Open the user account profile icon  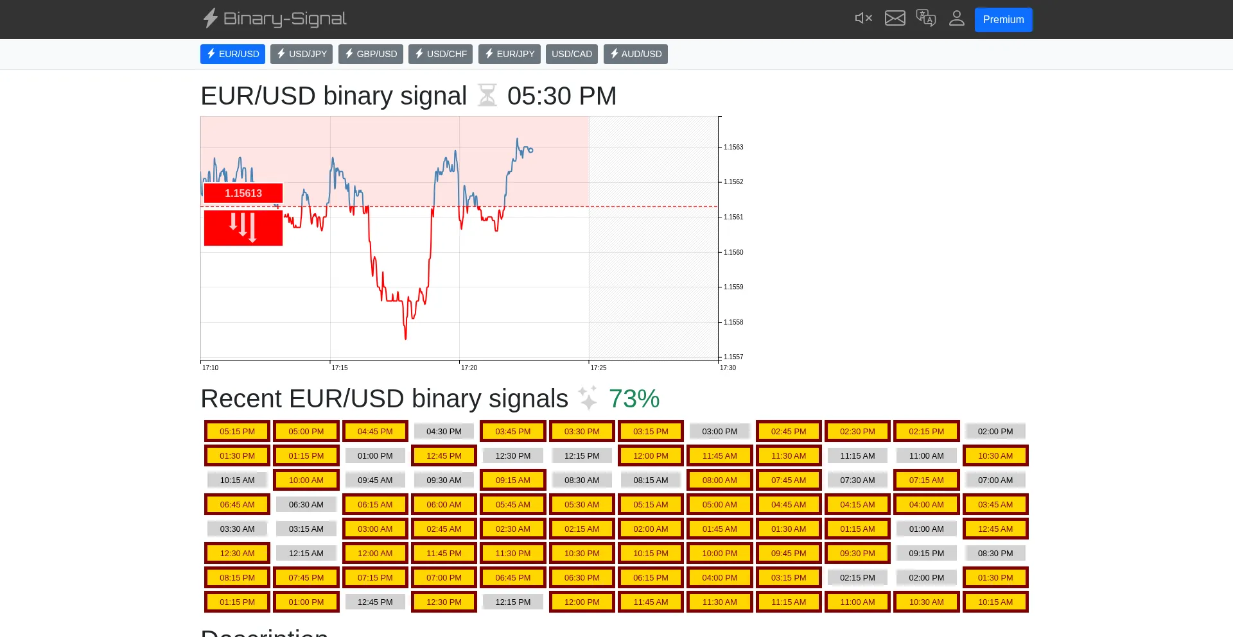956,19
